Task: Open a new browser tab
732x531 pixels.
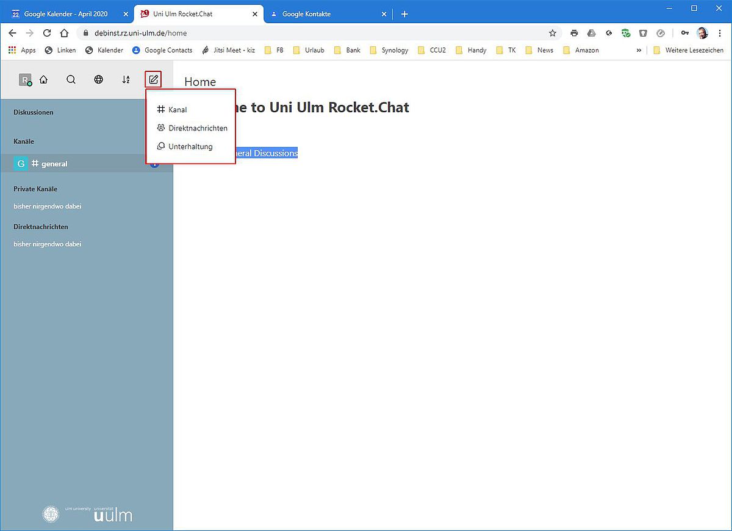Action: click(404, 13)
